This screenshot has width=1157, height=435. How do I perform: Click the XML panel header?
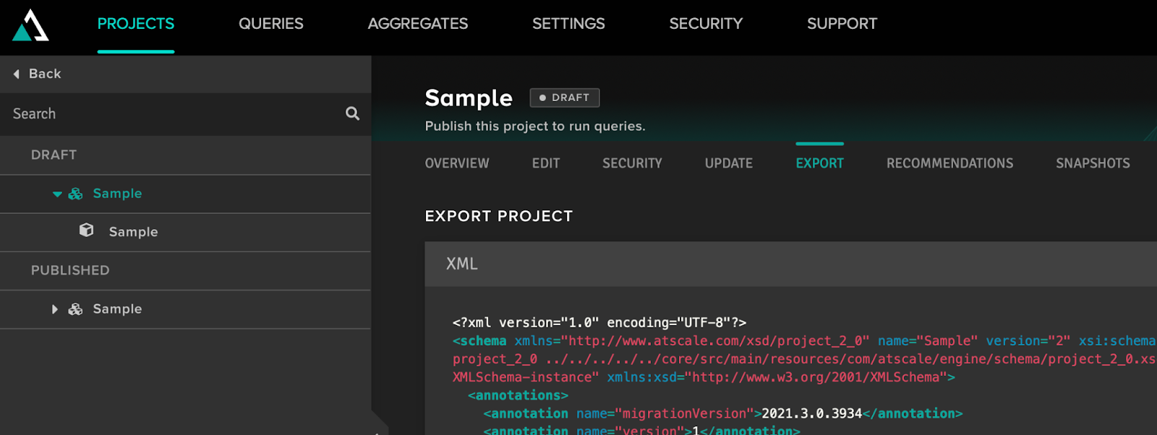791,264
